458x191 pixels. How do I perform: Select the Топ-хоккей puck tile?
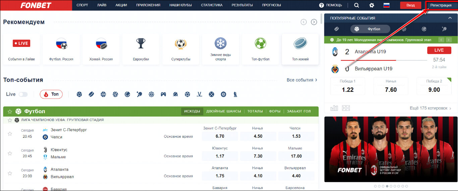(x=300, y=49)
